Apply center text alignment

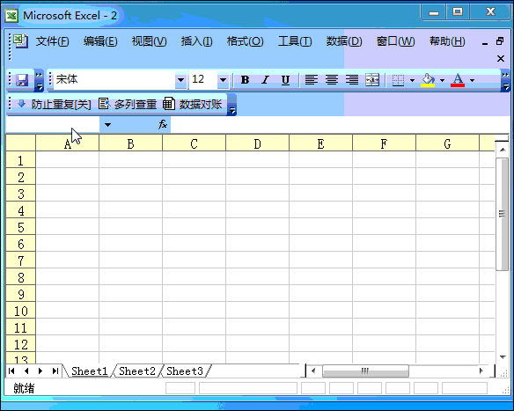(x=332, y=79)
